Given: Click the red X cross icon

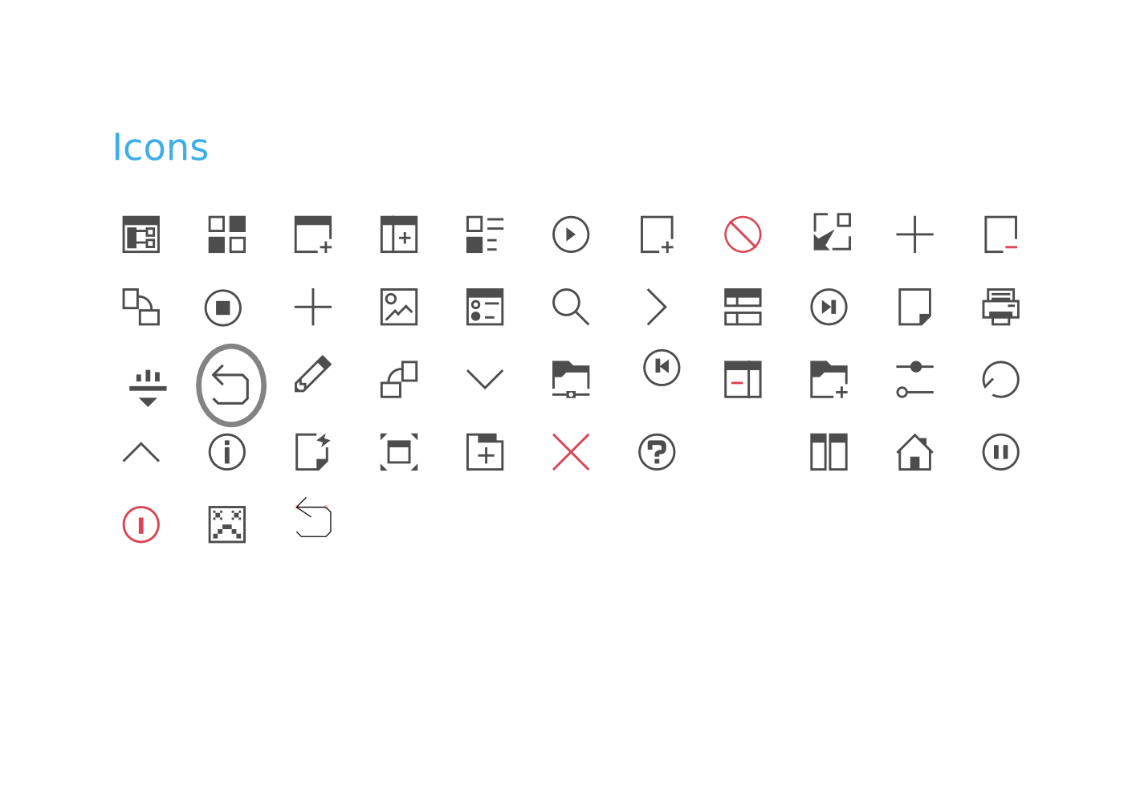Looking at the screenshot, I should (x=571, y=452).
